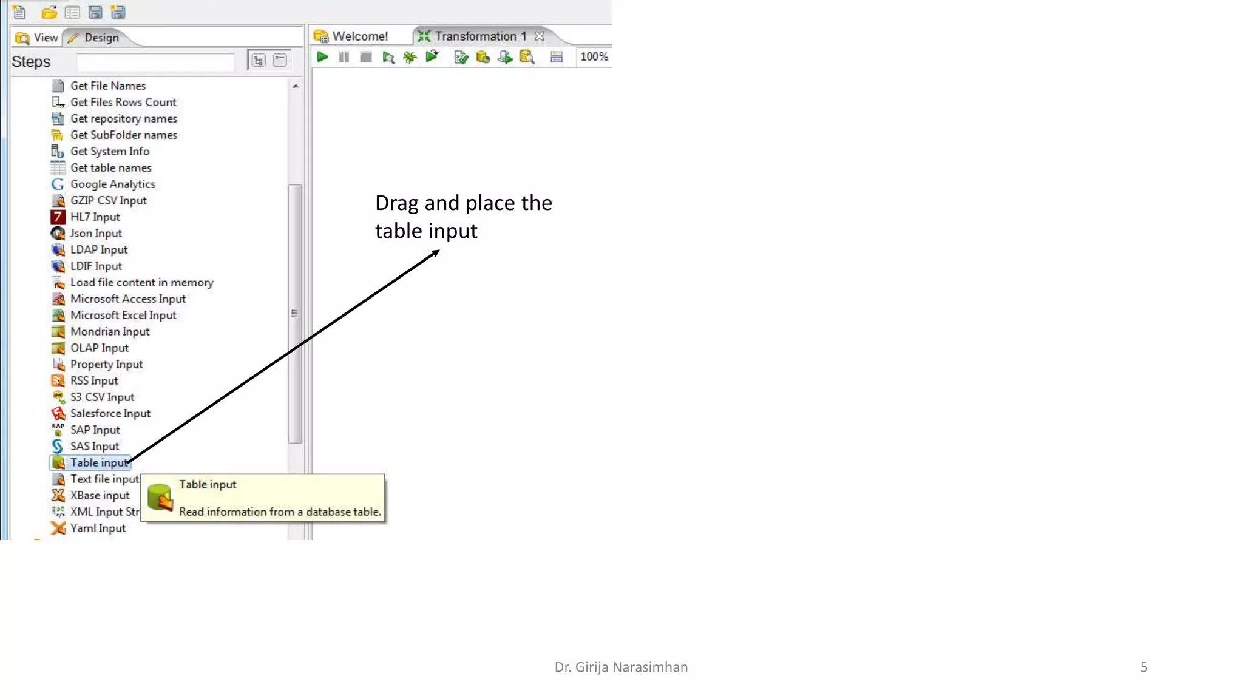
Task: Click the Steps search input field
Action: click(156, 61)
